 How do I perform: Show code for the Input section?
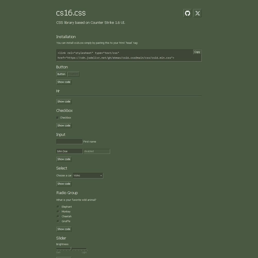(64, 159)
